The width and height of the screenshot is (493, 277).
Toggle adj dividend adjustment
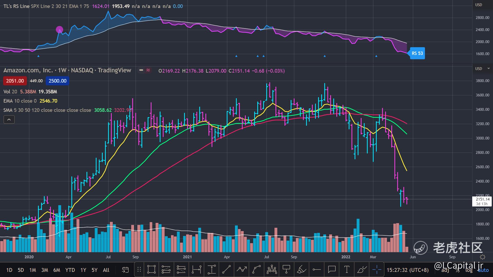pos(445,270)
